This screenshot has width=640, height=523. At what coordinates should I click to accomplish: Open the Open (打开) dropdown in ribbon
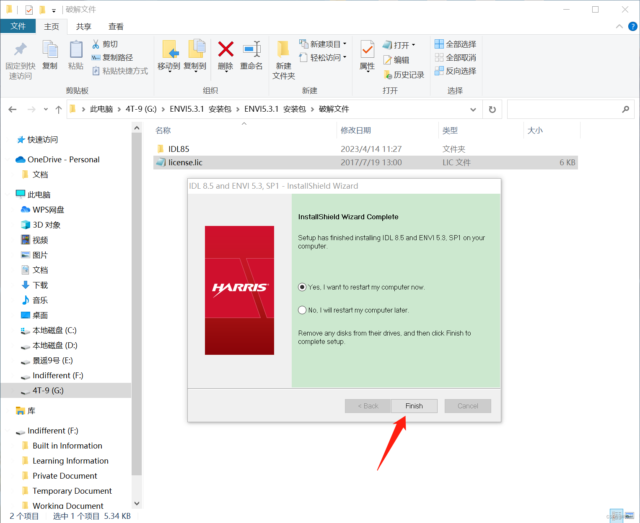tap(399, 45)
